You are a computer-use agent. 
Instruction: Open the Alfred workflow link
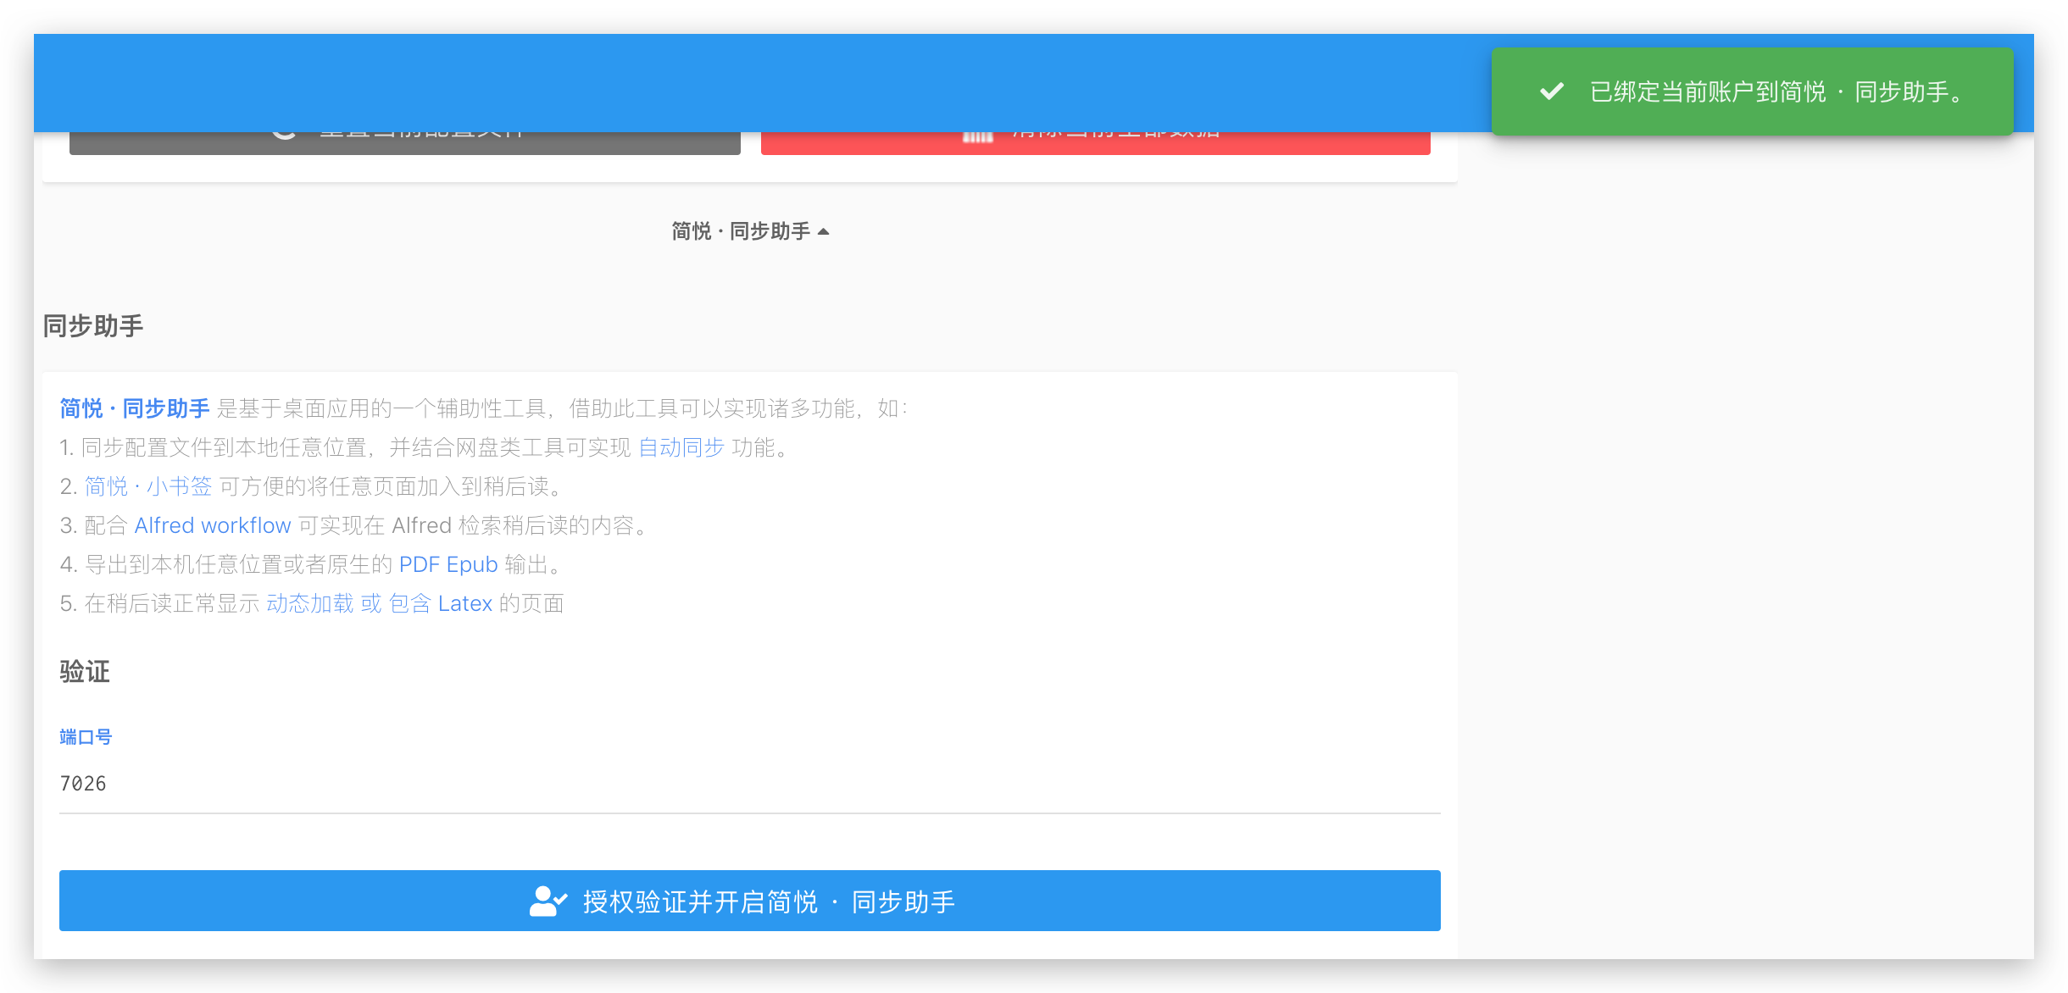[213, 525]
